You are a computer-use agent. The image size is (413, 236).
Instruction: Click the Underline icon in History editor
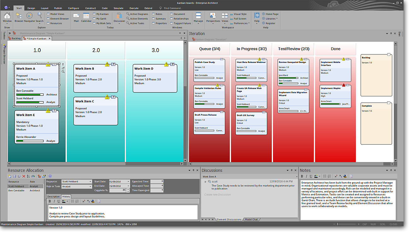[59, 201]
